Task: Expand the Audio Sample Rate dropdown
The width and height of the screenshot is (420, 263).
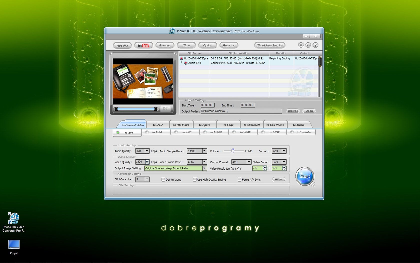Action: 204,151
